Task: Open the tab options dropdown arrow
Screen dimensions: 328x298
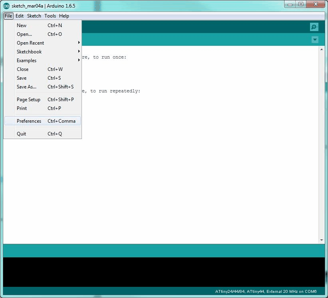Action: (315, 39)
